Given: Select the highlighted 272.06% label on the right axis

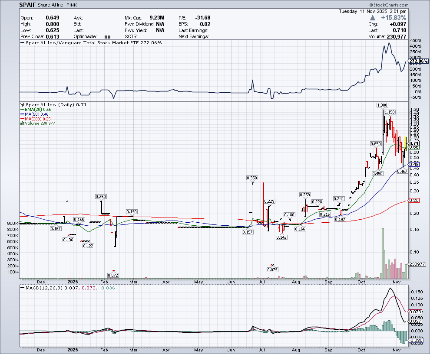Looking at the screenshot, I should click(419, 62).
